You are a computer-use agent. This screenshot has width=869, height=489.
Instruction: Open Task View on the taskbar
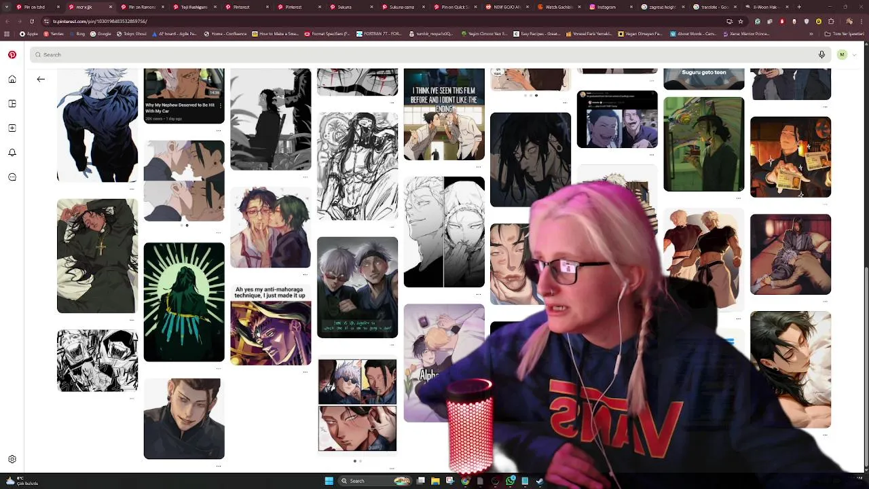point(421,481)
